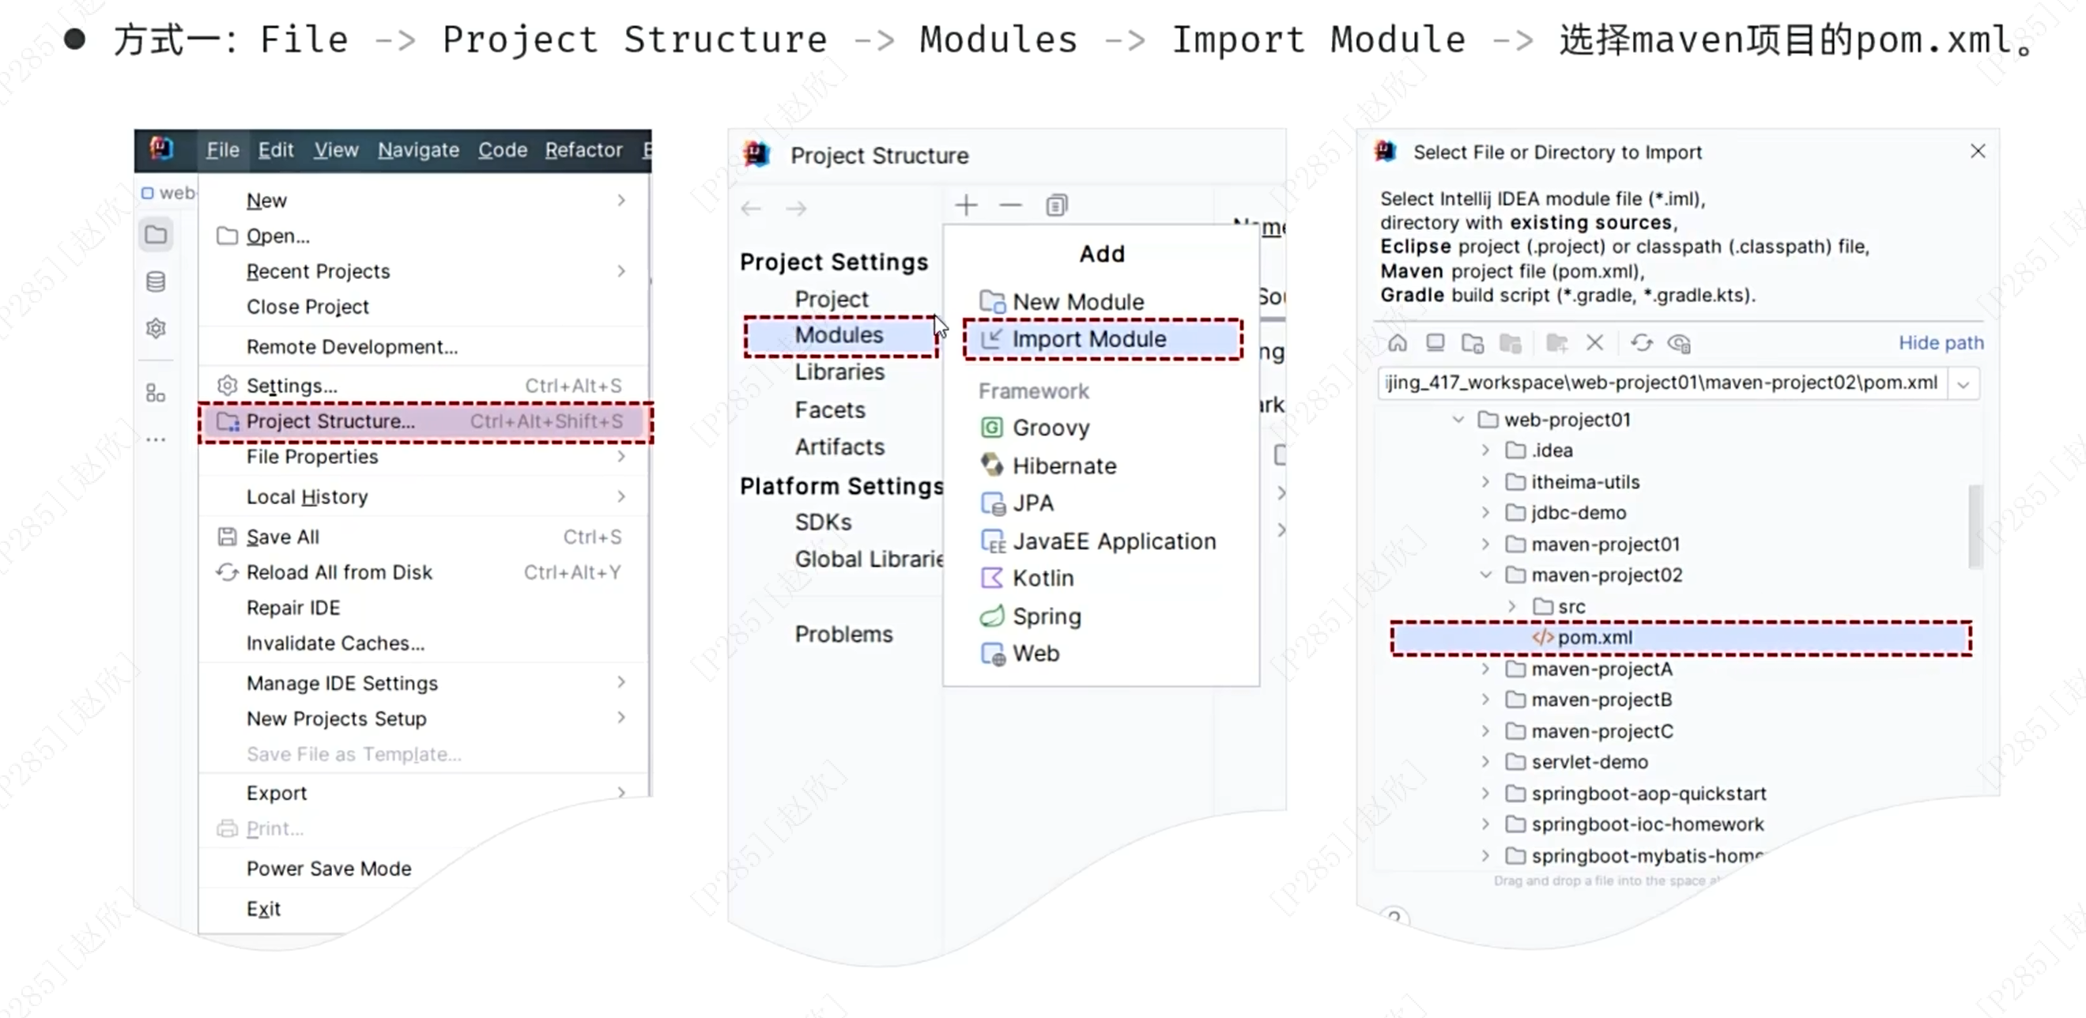Click the minus Remove icon in Project Structure
The height and width of the screenshot is (1018, 2086).
[x=1011, y=205]
